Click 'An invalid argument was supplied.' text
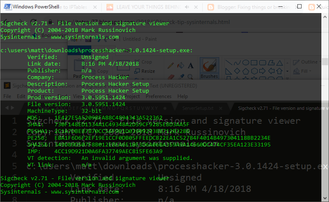Screen dimensions: 329x202 137,158
